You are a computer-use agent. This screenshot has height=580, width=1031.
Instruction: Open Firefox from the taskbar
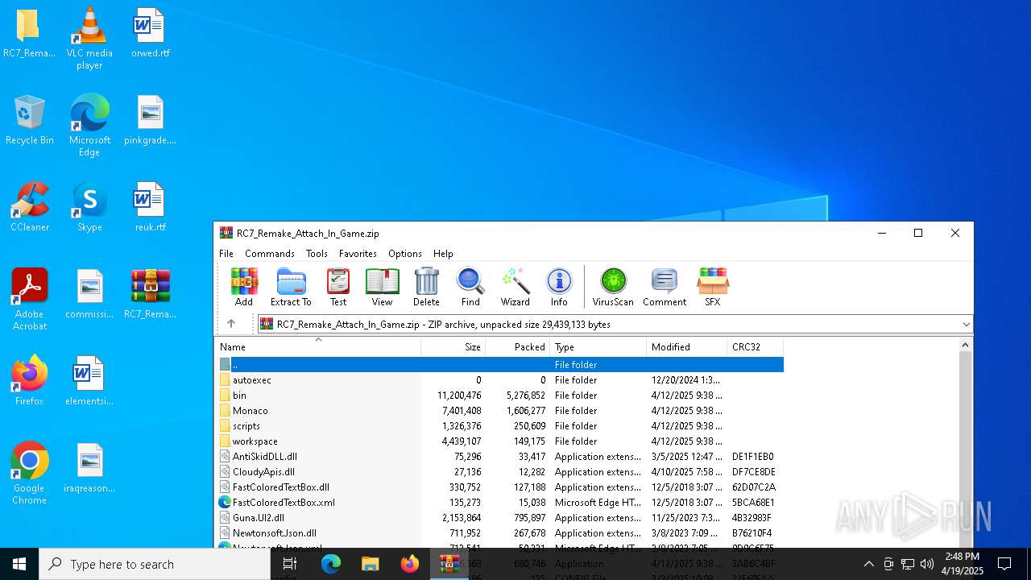click(x=409, y=564)
